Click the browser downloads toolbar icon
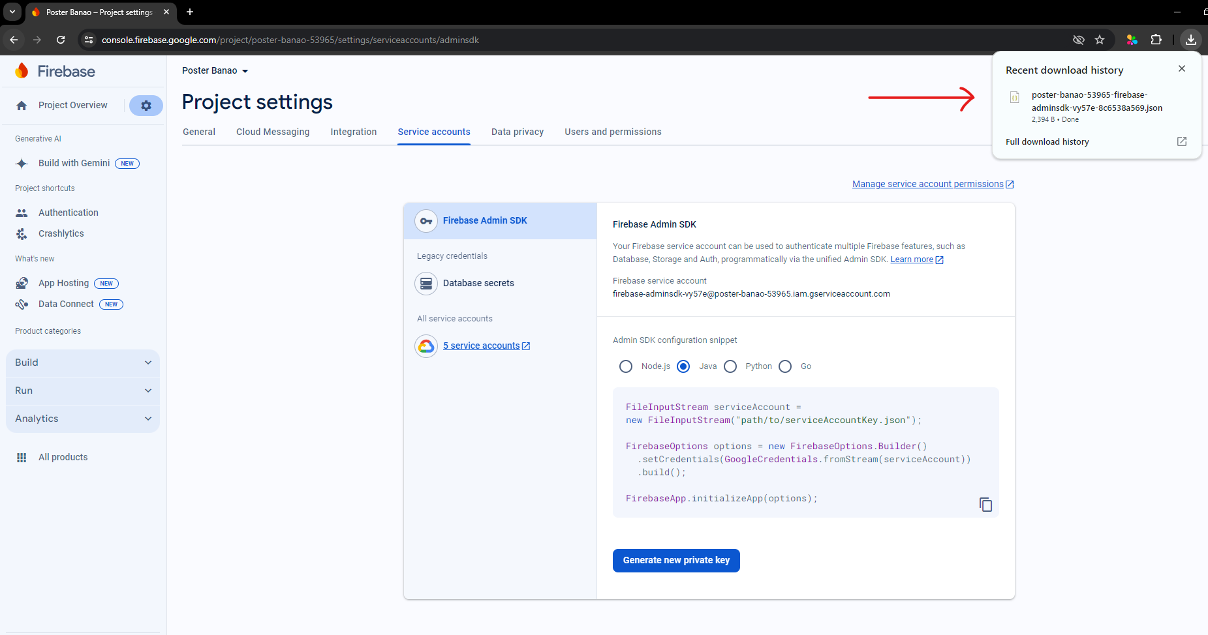Screen dimensions: 1208x635 coord(1191,40)
